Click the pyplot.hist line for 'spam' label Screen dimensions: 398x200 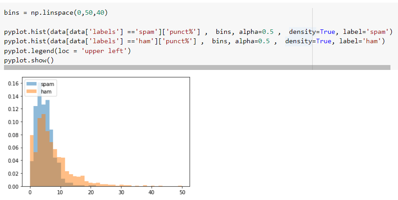[x=198, y=32]
